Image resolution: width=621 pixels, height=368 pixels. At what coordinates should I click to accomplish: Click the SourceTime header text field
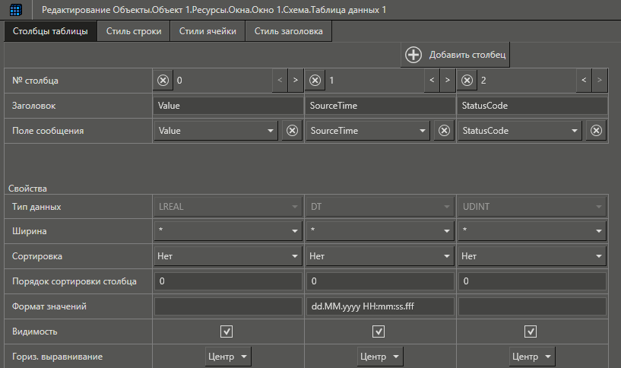pos(380,106)
